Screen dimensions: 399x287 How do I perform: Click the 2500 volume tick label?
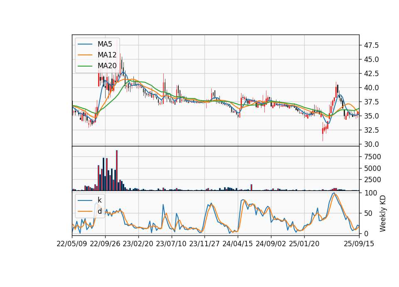click(372, 180)
